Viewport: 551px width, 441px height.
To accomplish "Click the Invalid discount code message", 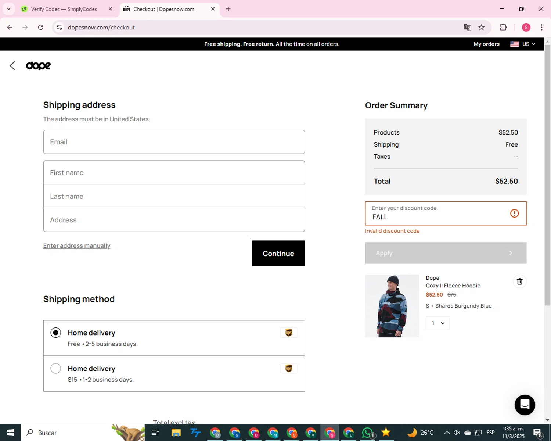I will click(x=392, y=231).
